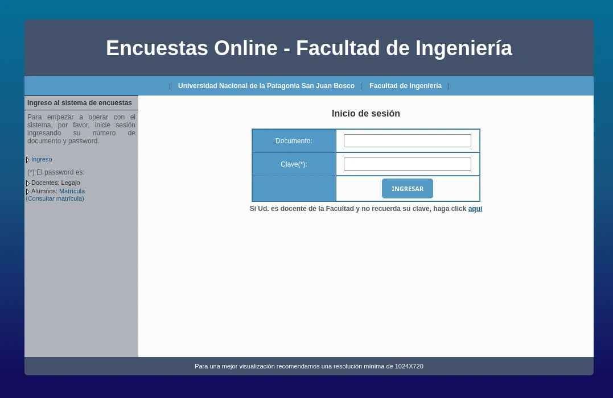
Task: Click the "aquí" password recovery link
Action: point(475,209)
